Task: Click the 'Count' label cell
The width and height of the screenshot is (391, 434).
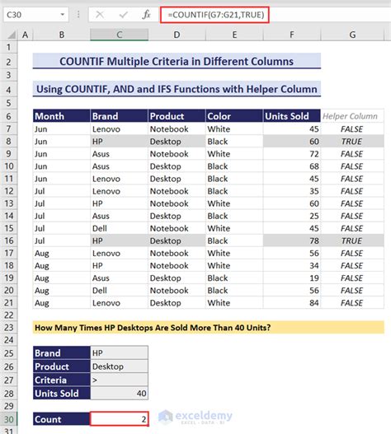Action: [62, 419]
